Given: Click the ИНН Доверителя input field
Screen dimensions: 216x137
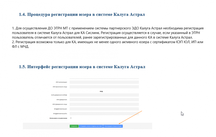Looking at the screenshot, I should click(x=104, y=100).
